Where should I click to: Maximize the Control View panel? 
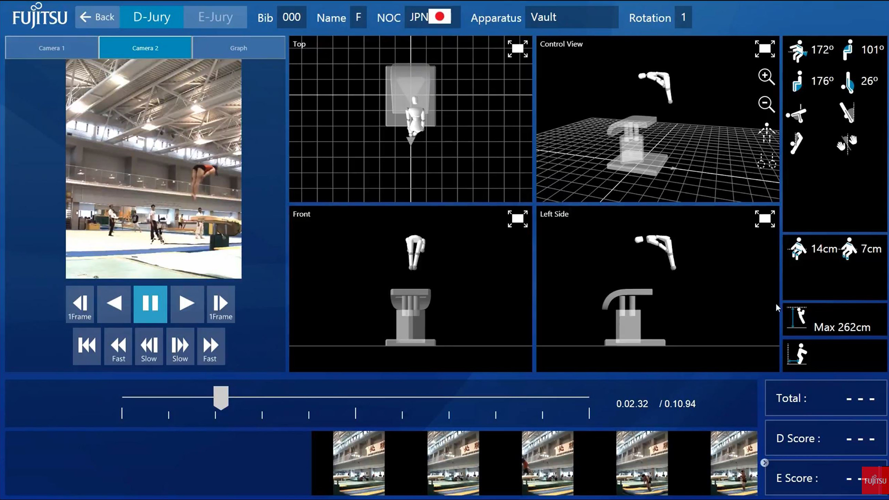click(x=764, y=49)
